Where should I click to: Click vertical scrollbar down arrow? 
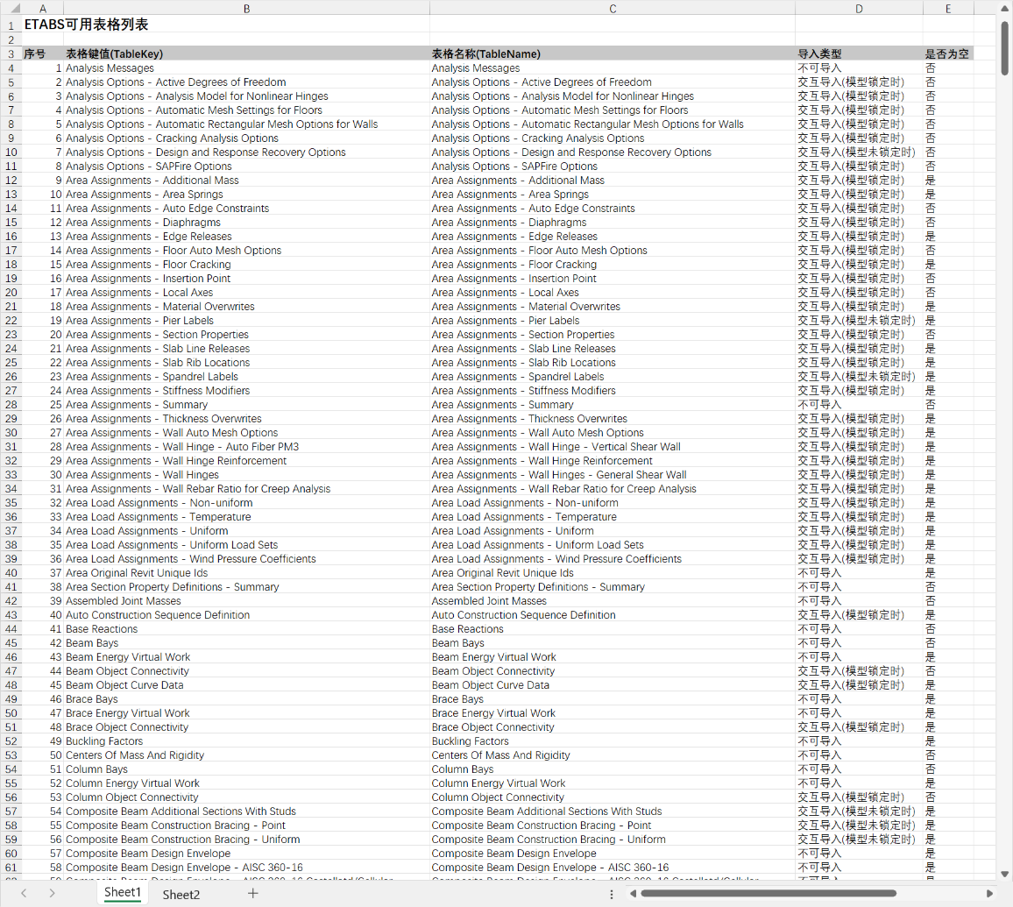click(1004, 874)
